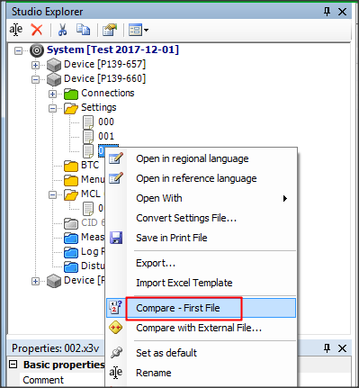Select Device [P139-660] in tree
The height and width of the screenshot is (388, 359).
point(104,78)
